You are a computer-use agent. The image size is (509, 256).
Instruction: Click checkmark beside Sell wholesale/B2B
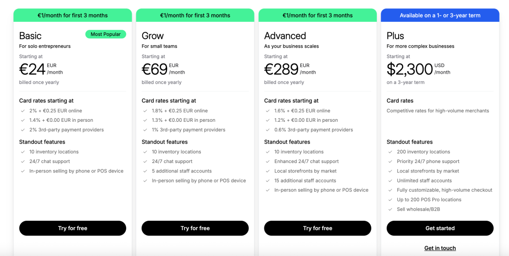point(391,209)
